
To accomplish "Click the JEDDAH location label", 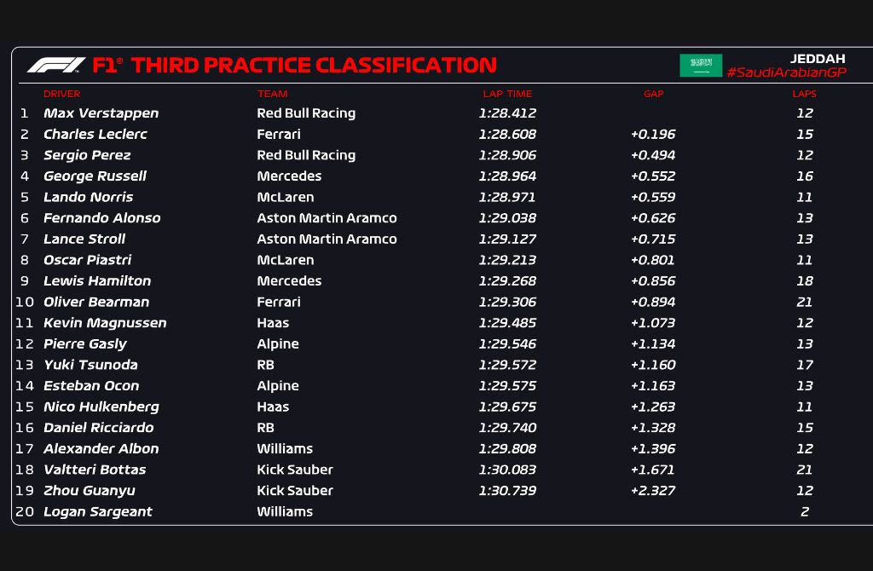I will pos(818,58).
